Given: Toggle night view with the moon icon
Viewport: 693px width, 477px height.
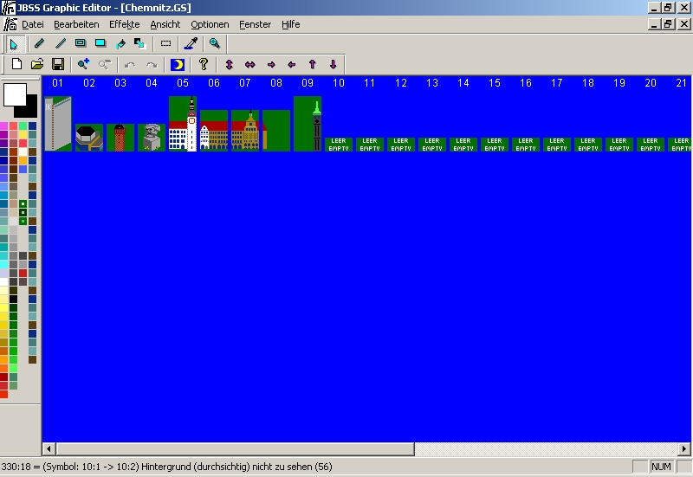Looking at the screenshot, I should point(178,64).
